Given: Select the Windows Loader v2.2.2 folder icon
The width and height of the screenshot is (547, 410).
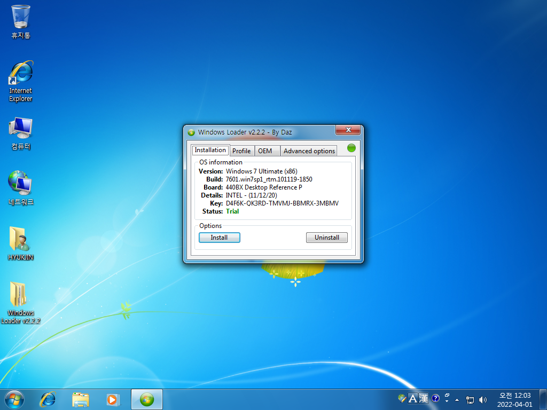Looking at the screenshot, I should click(x=21, y=303).
